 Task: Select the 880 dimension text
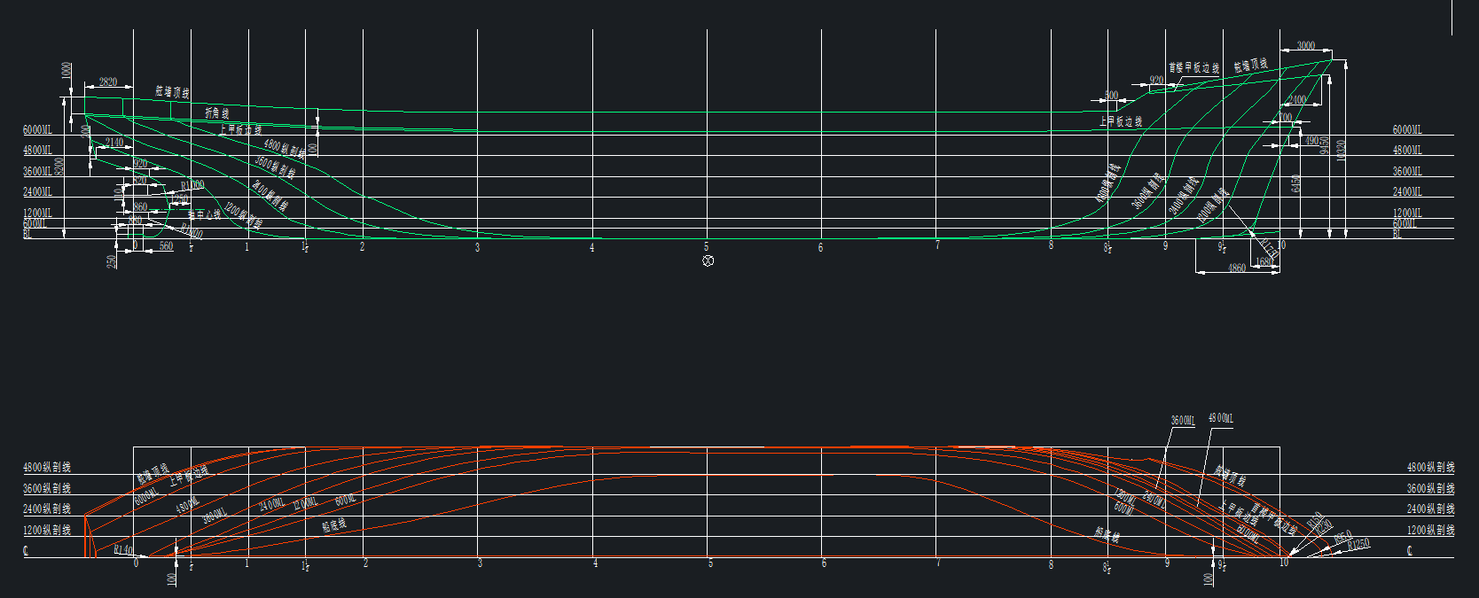click(x=135, y=220)
